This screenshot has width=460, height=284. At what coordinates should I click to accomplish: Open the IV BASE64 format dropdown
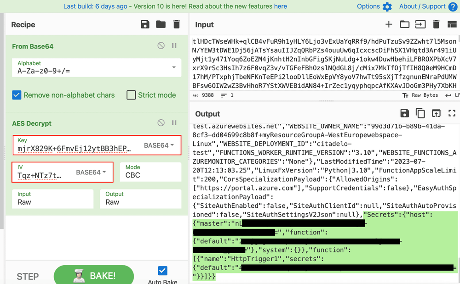click(x=91, y=173)
